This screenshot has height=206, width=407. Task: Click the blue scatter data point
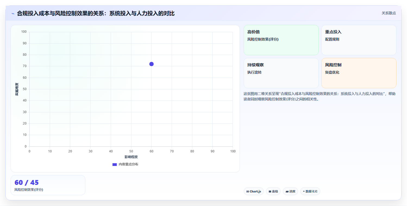pyautogui.click(x=152, y=64)
